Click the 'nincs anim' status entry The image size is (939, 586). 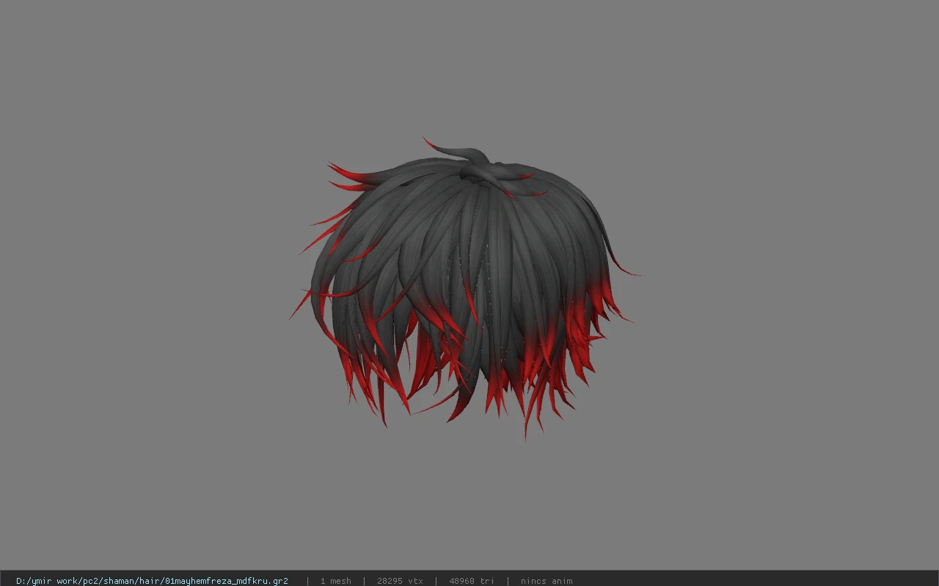click(547, 581)
